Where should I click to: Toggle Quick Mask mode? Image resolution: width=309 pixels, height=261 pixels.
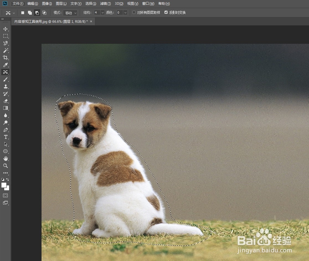(6, 195)
